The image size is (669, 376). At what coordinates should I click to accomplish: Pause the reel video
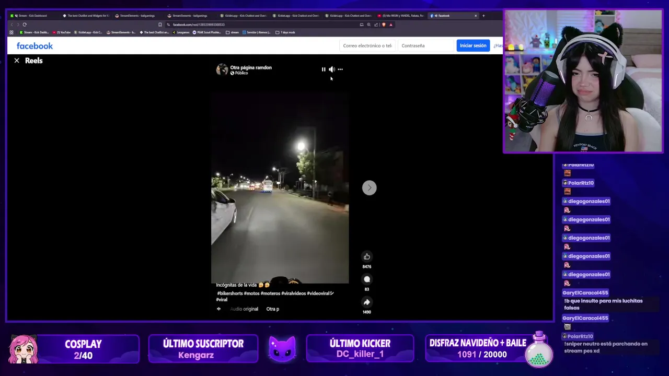point(324,69)
